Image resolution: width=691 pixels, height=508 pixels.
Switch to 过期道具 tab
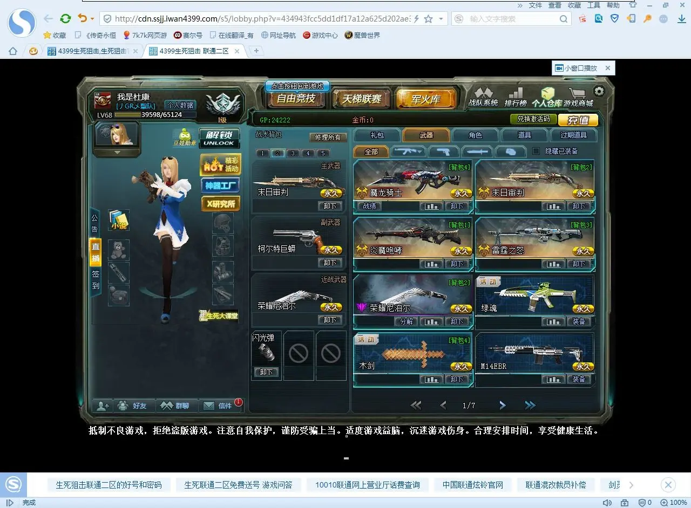click(x=573, y=135)
